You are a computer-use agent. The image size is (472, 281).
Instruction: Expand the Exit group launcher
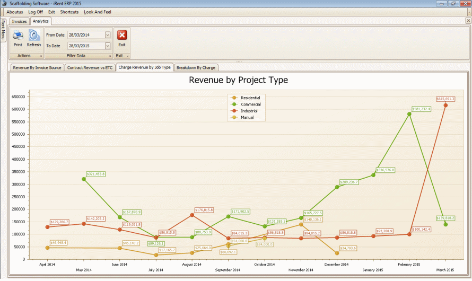pyautogui.click(x=128, y=56)
